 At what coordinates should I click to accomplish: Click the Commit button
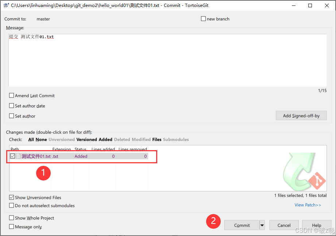point(242,225)
